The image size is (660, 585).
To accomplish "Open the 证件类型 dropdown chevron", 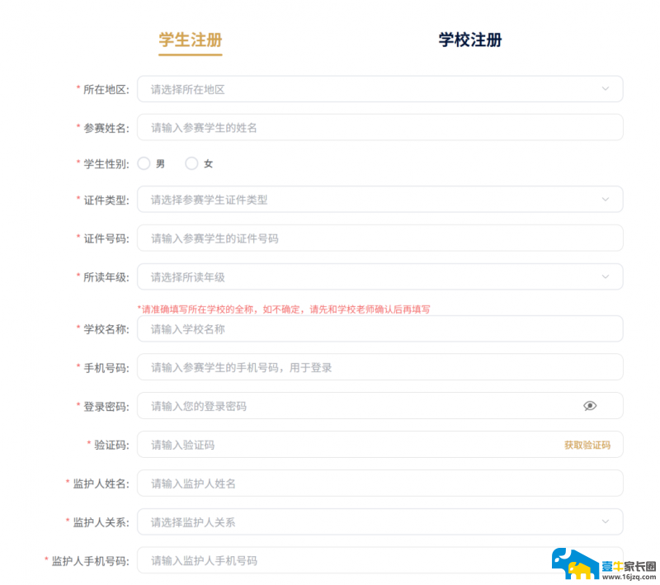I will coord(606,200).
